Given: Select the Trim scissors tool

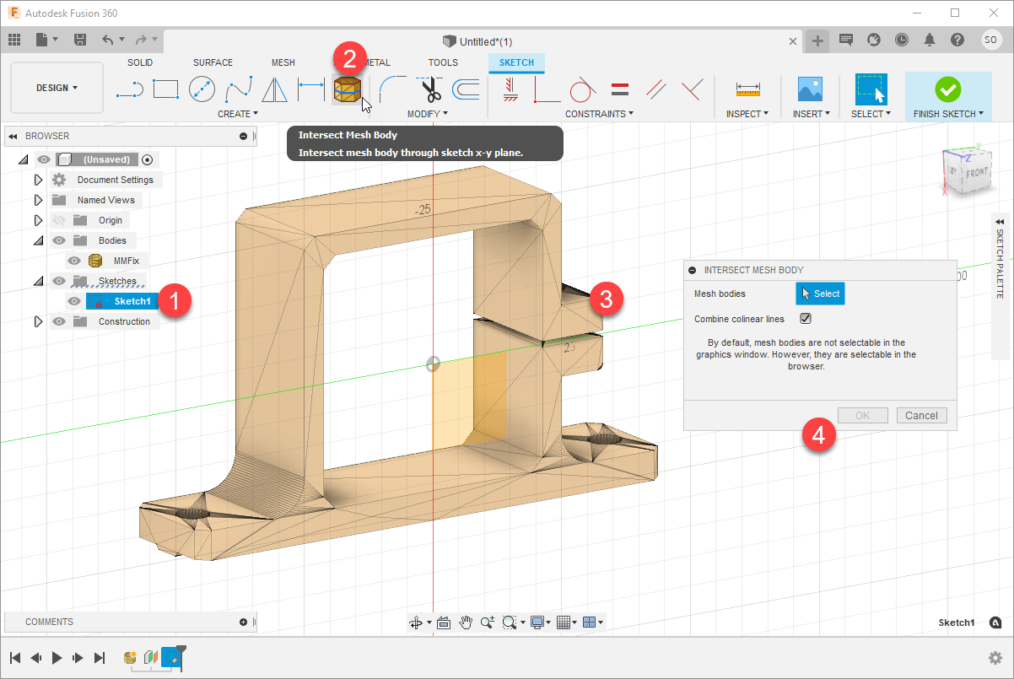Looking at the screenshot, I should coord(429,89).
